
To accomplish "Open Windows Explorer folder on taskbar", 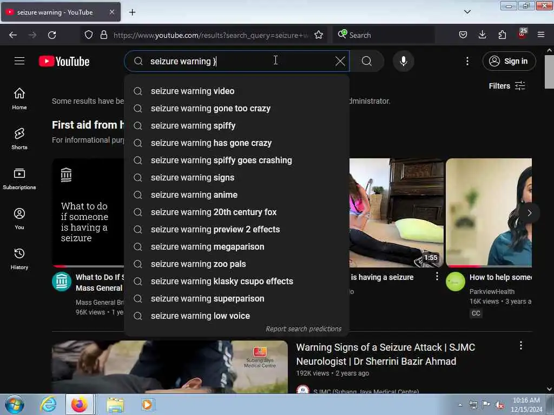I will coord(115,405).
